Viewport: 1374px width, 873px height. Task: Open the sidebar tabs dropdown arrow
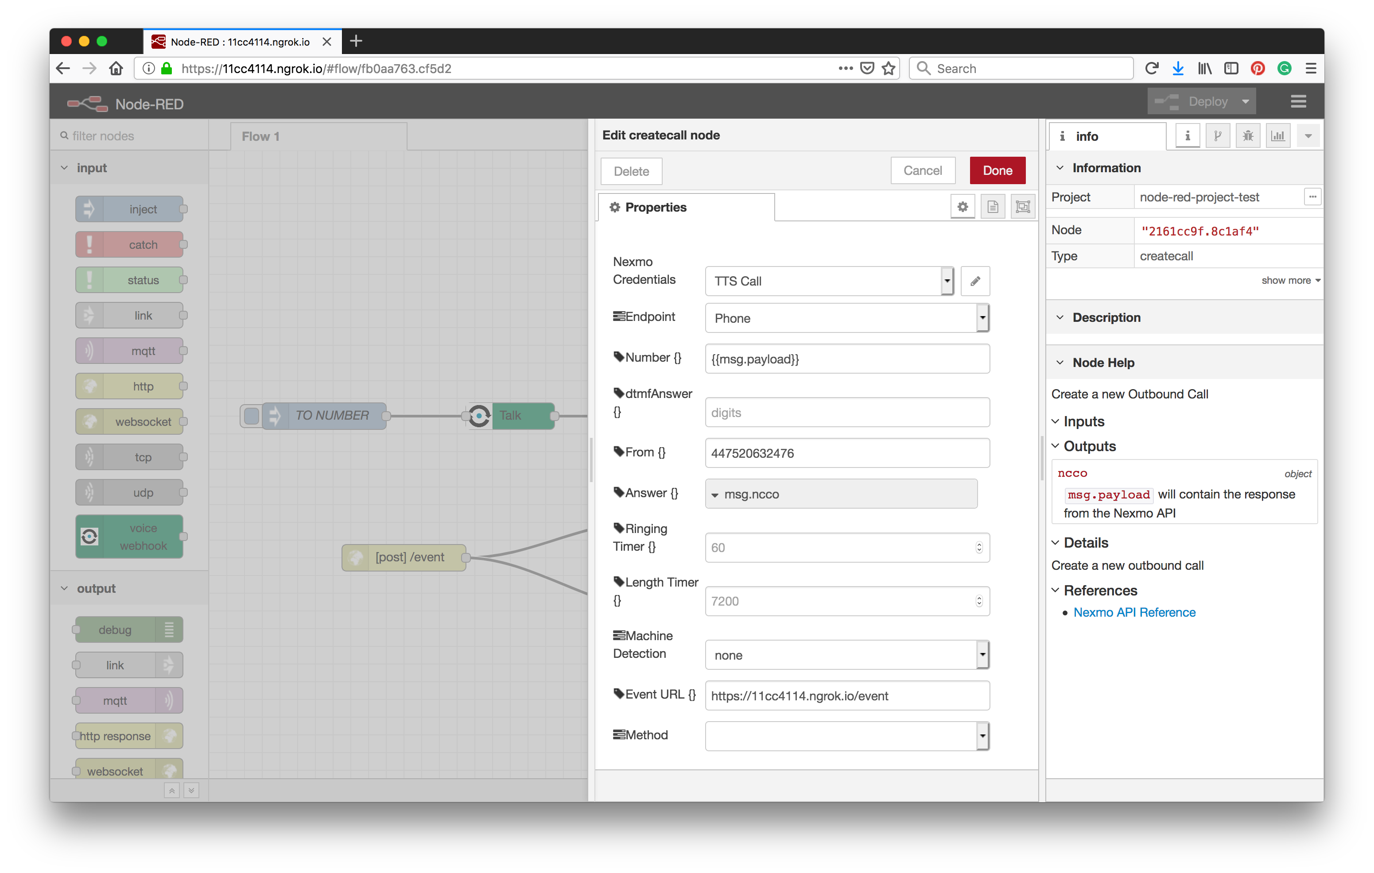point(1308,136)
